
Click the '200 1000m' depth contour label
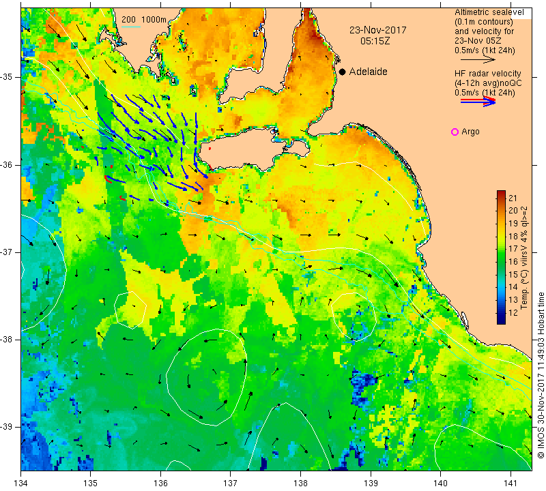pos(144,20)
